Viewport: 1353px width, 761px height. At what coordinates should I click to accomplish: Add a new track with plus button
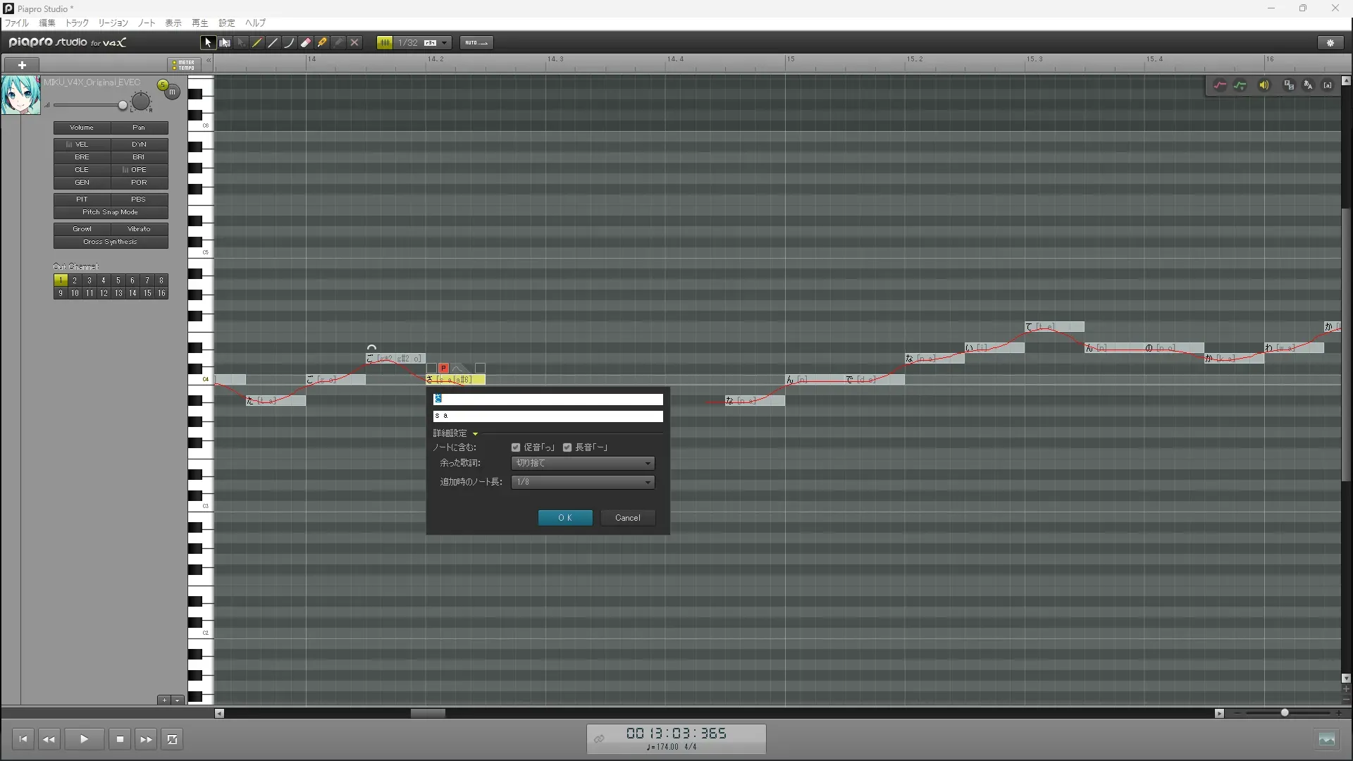click(x=22, y=65)
